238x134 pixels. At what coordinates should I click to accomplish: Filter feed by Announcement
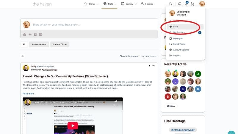click(x=39, y=44)
